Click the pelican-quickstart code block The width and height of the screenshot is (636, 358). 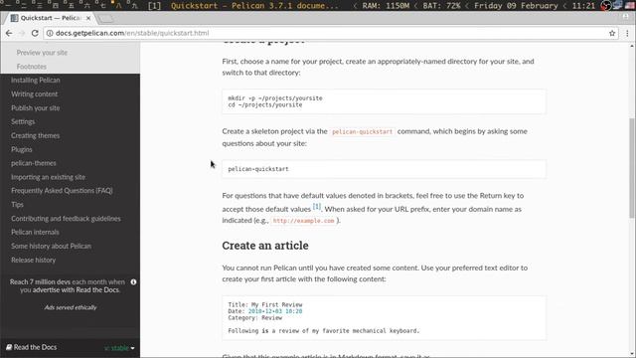coord(384,169)
